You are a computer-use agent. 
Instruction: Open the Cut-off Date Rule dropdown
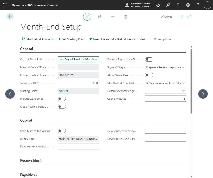point(78,59)
